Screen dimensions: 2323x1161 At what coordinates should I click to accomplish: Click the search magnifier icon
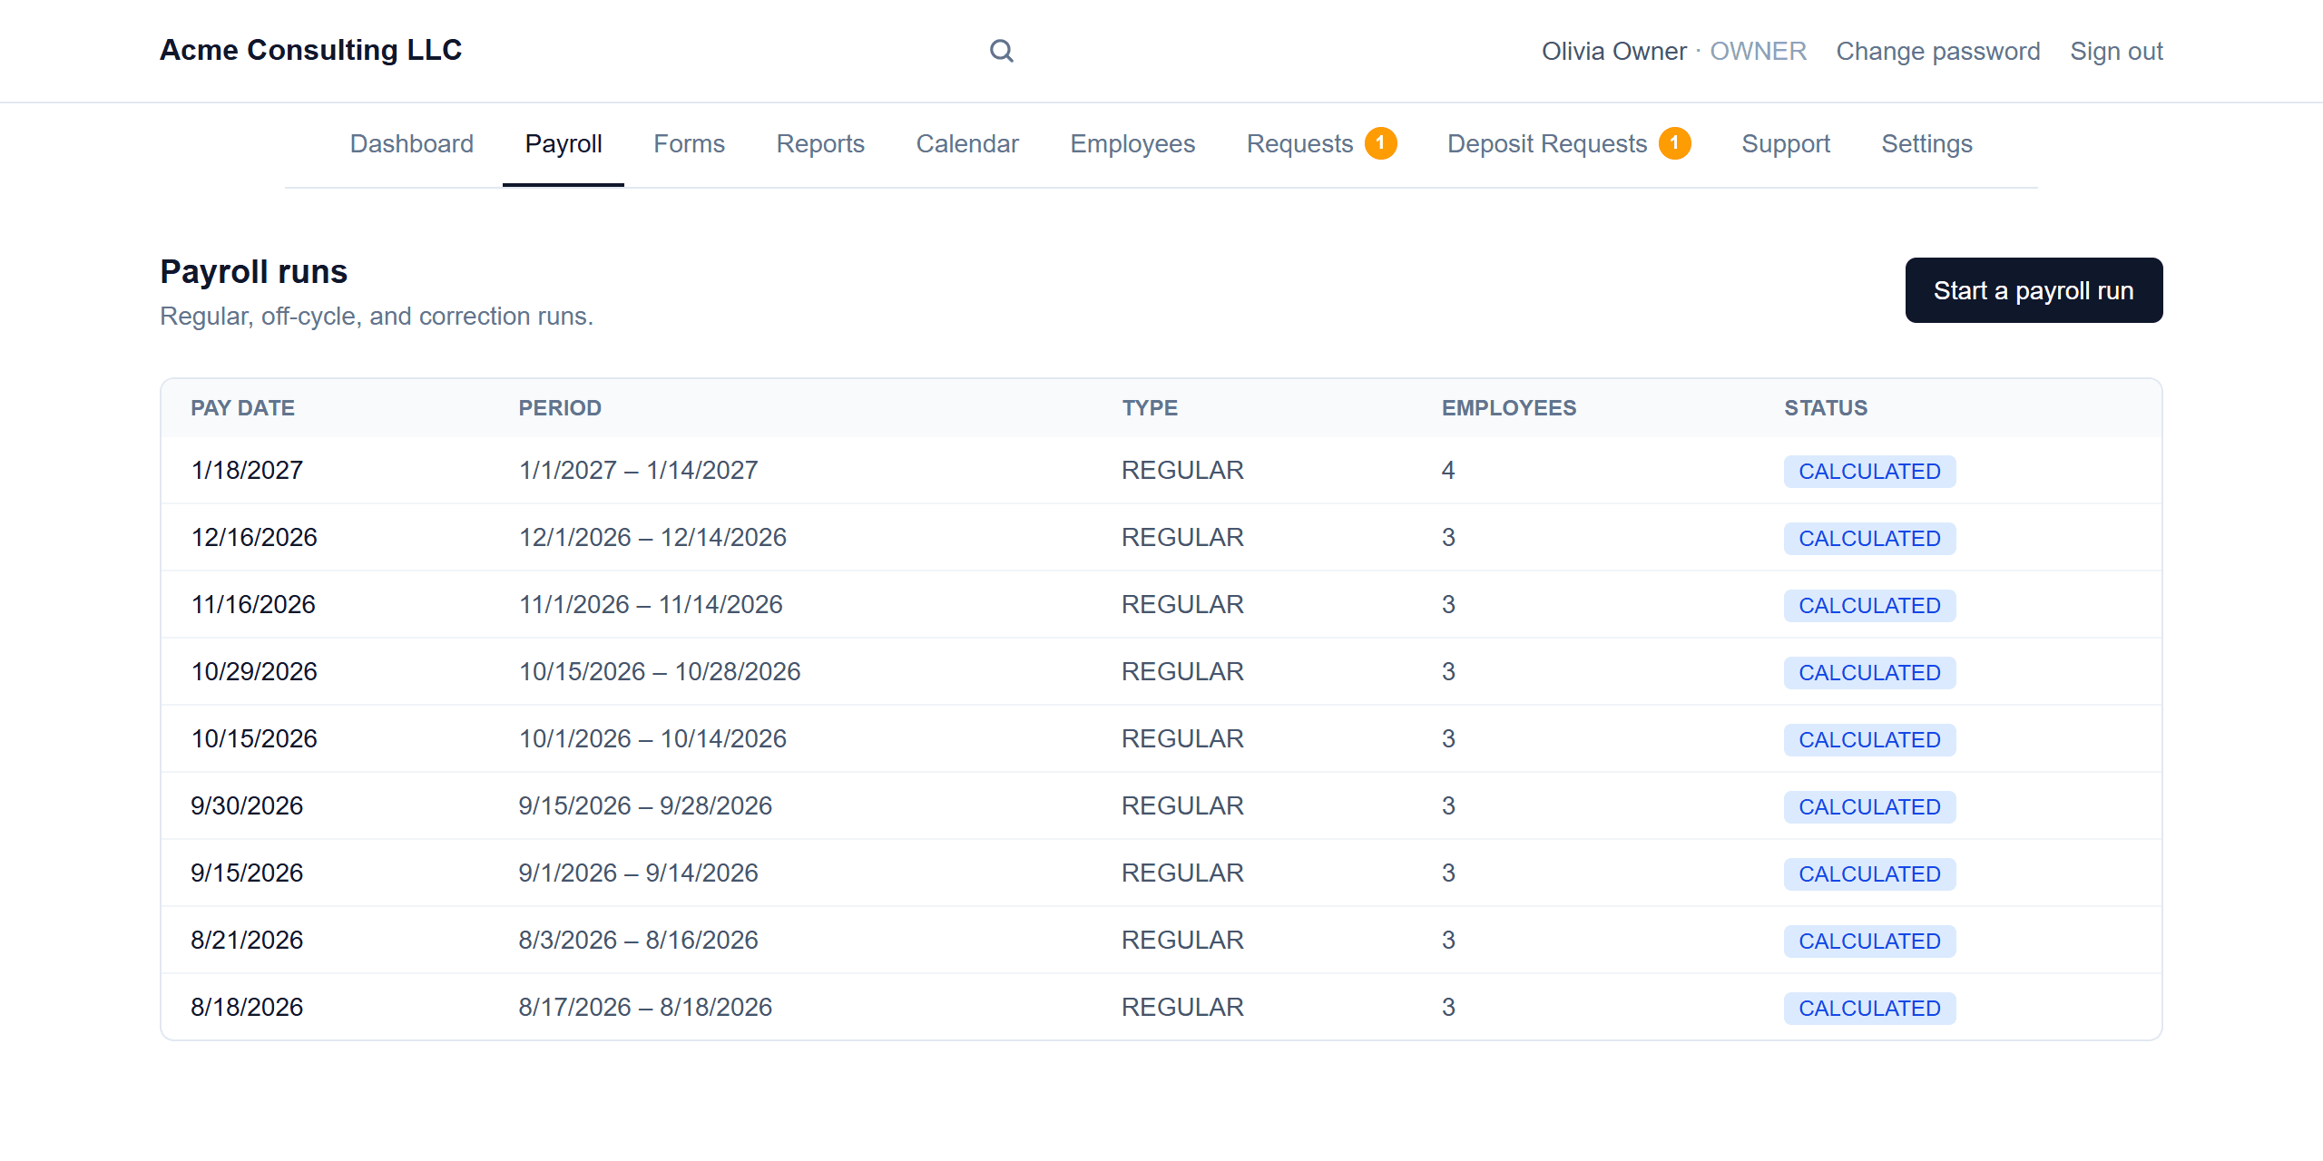click(x=1001, y=51)
